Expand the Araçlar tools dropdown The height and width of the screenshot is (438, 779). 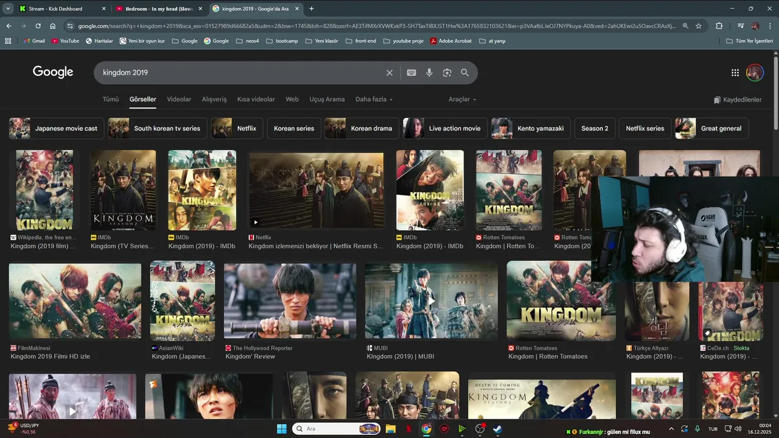coord(463,99)
